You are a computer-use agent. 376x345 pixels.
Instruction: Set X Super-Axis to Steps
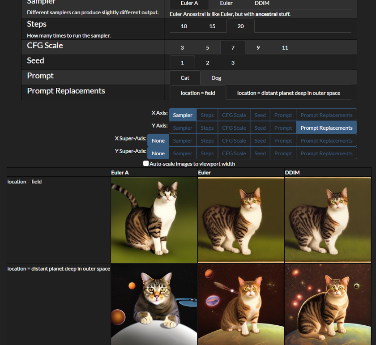click(x=207, y=141)
